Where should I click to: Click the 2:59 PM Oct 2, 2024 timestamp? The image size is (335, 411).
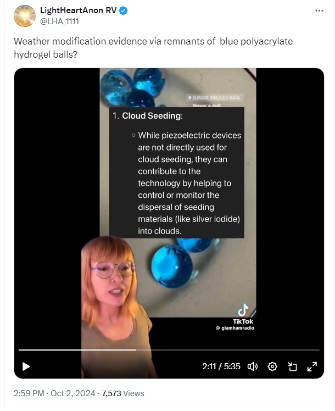click(x=54, y=393)
